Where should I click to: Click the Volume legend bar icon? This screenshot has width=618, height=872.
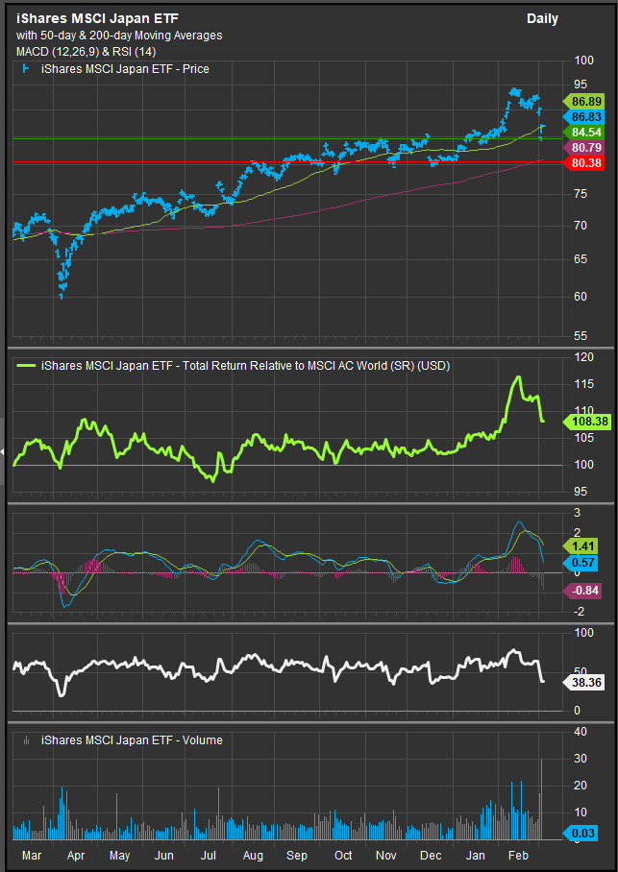click(25, 739)
